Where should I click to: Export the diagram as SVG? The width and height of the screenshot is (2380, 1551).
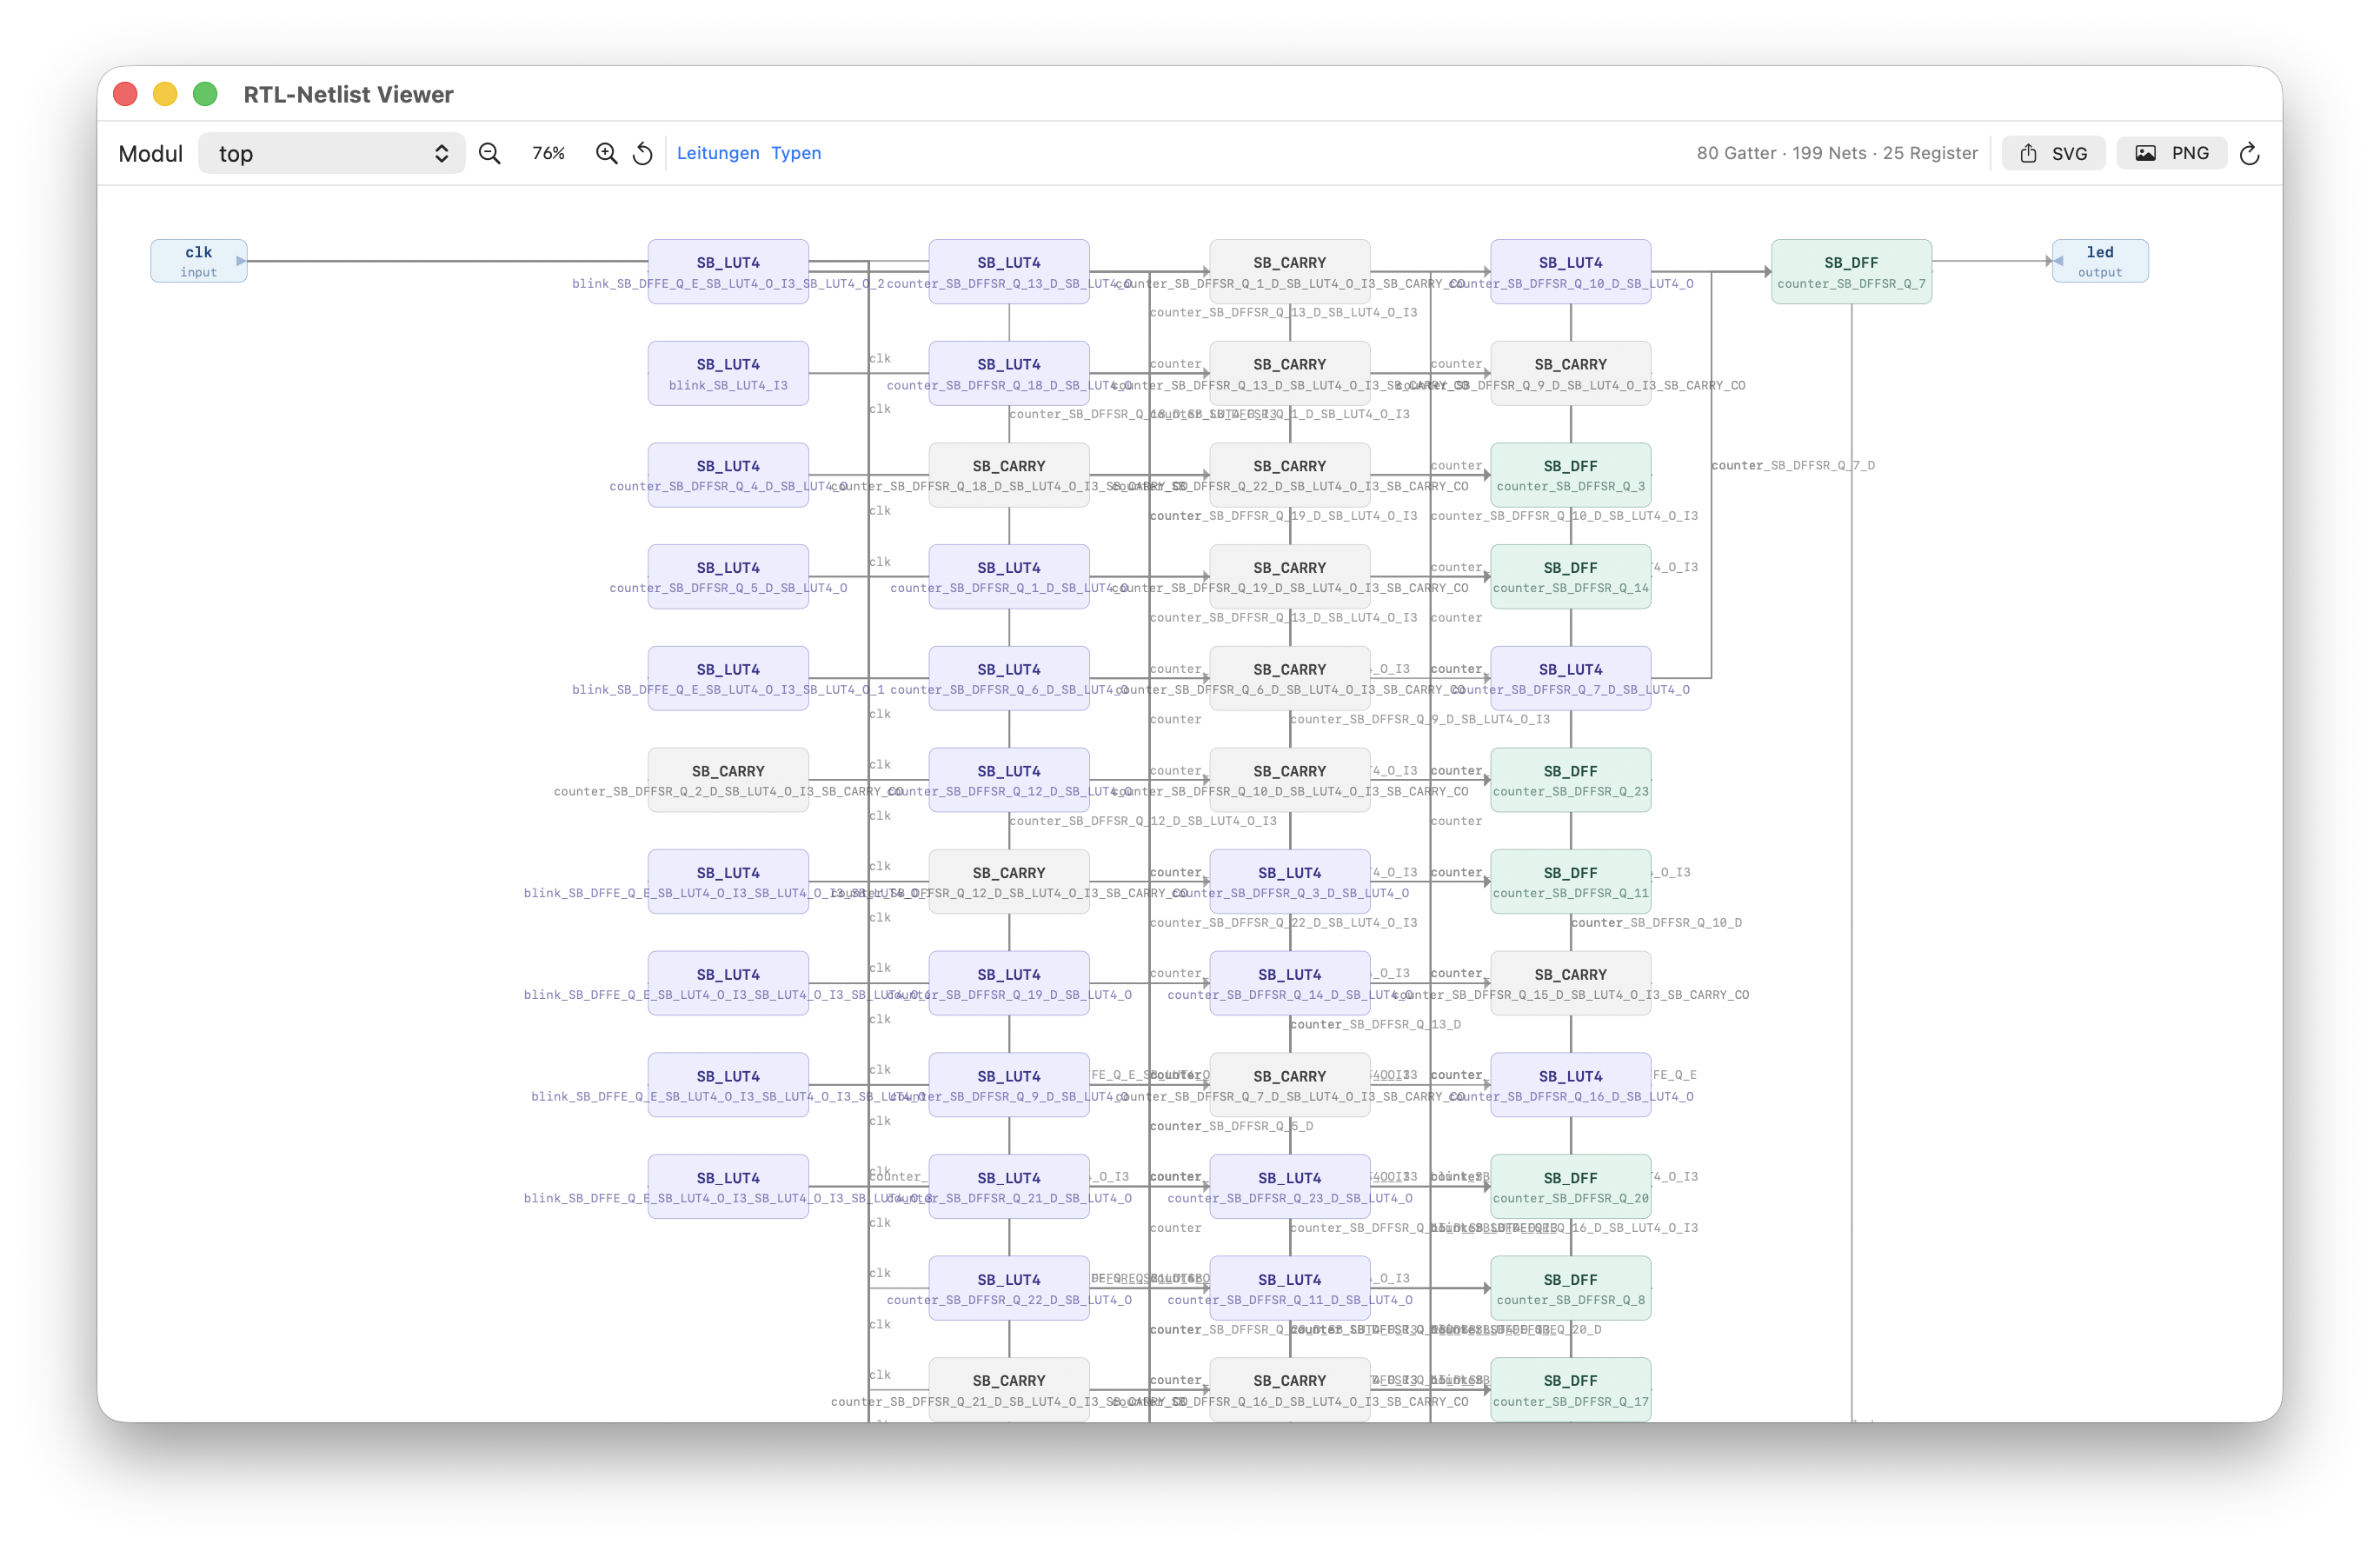point(2053,153)
